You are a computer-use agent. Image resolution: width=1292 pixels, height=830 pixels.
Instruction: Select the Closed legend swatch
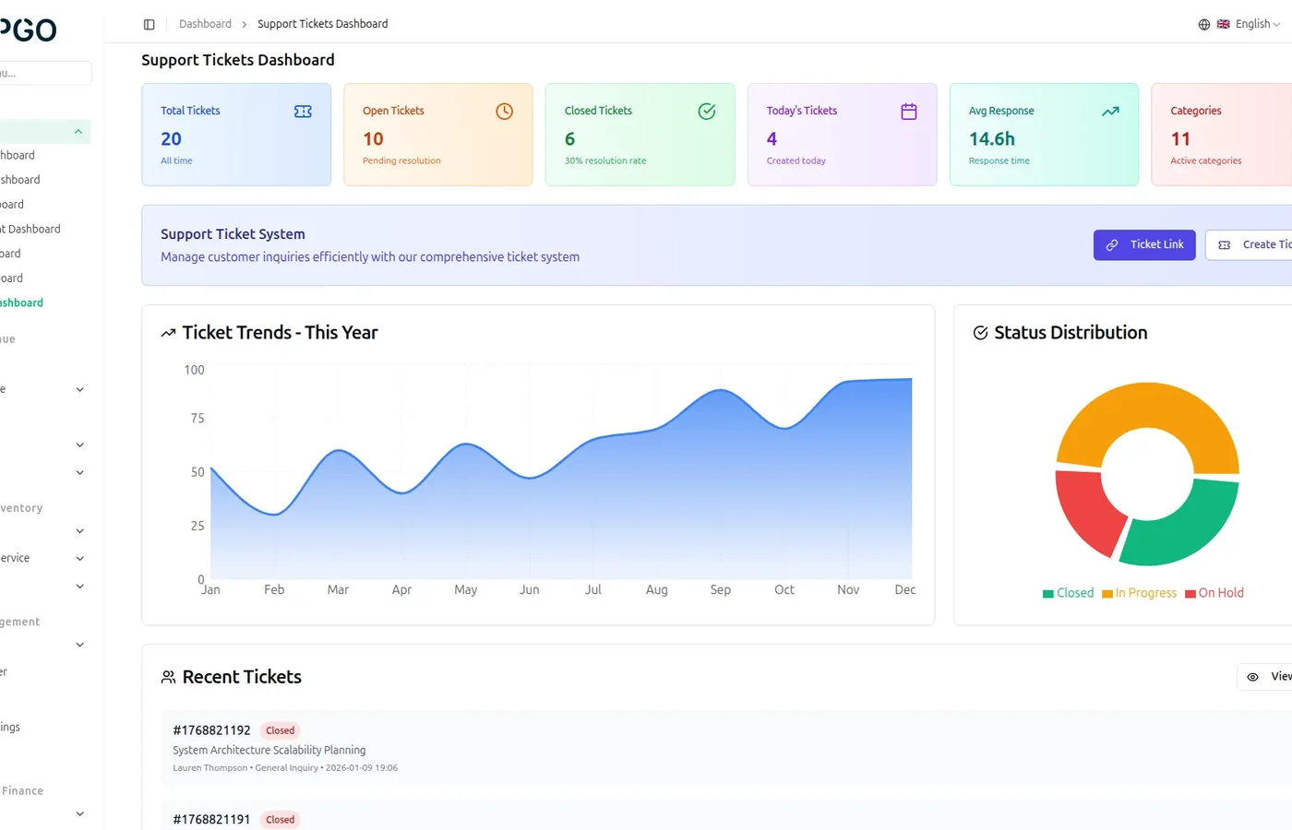click(x=1048, y=594)
